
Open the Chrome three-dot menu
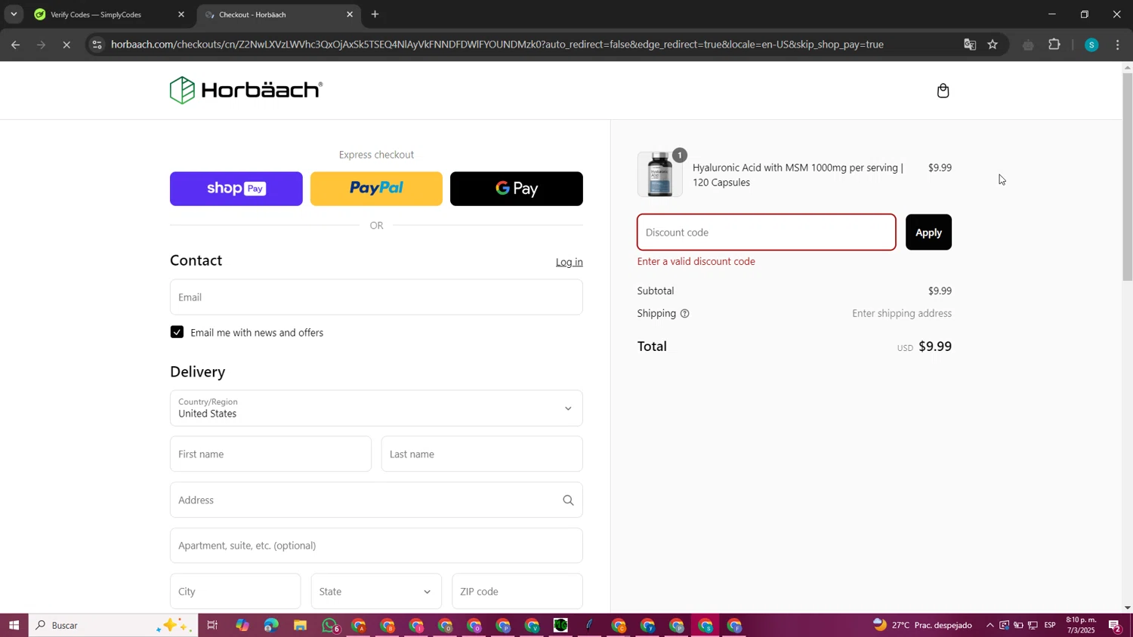1118,45
